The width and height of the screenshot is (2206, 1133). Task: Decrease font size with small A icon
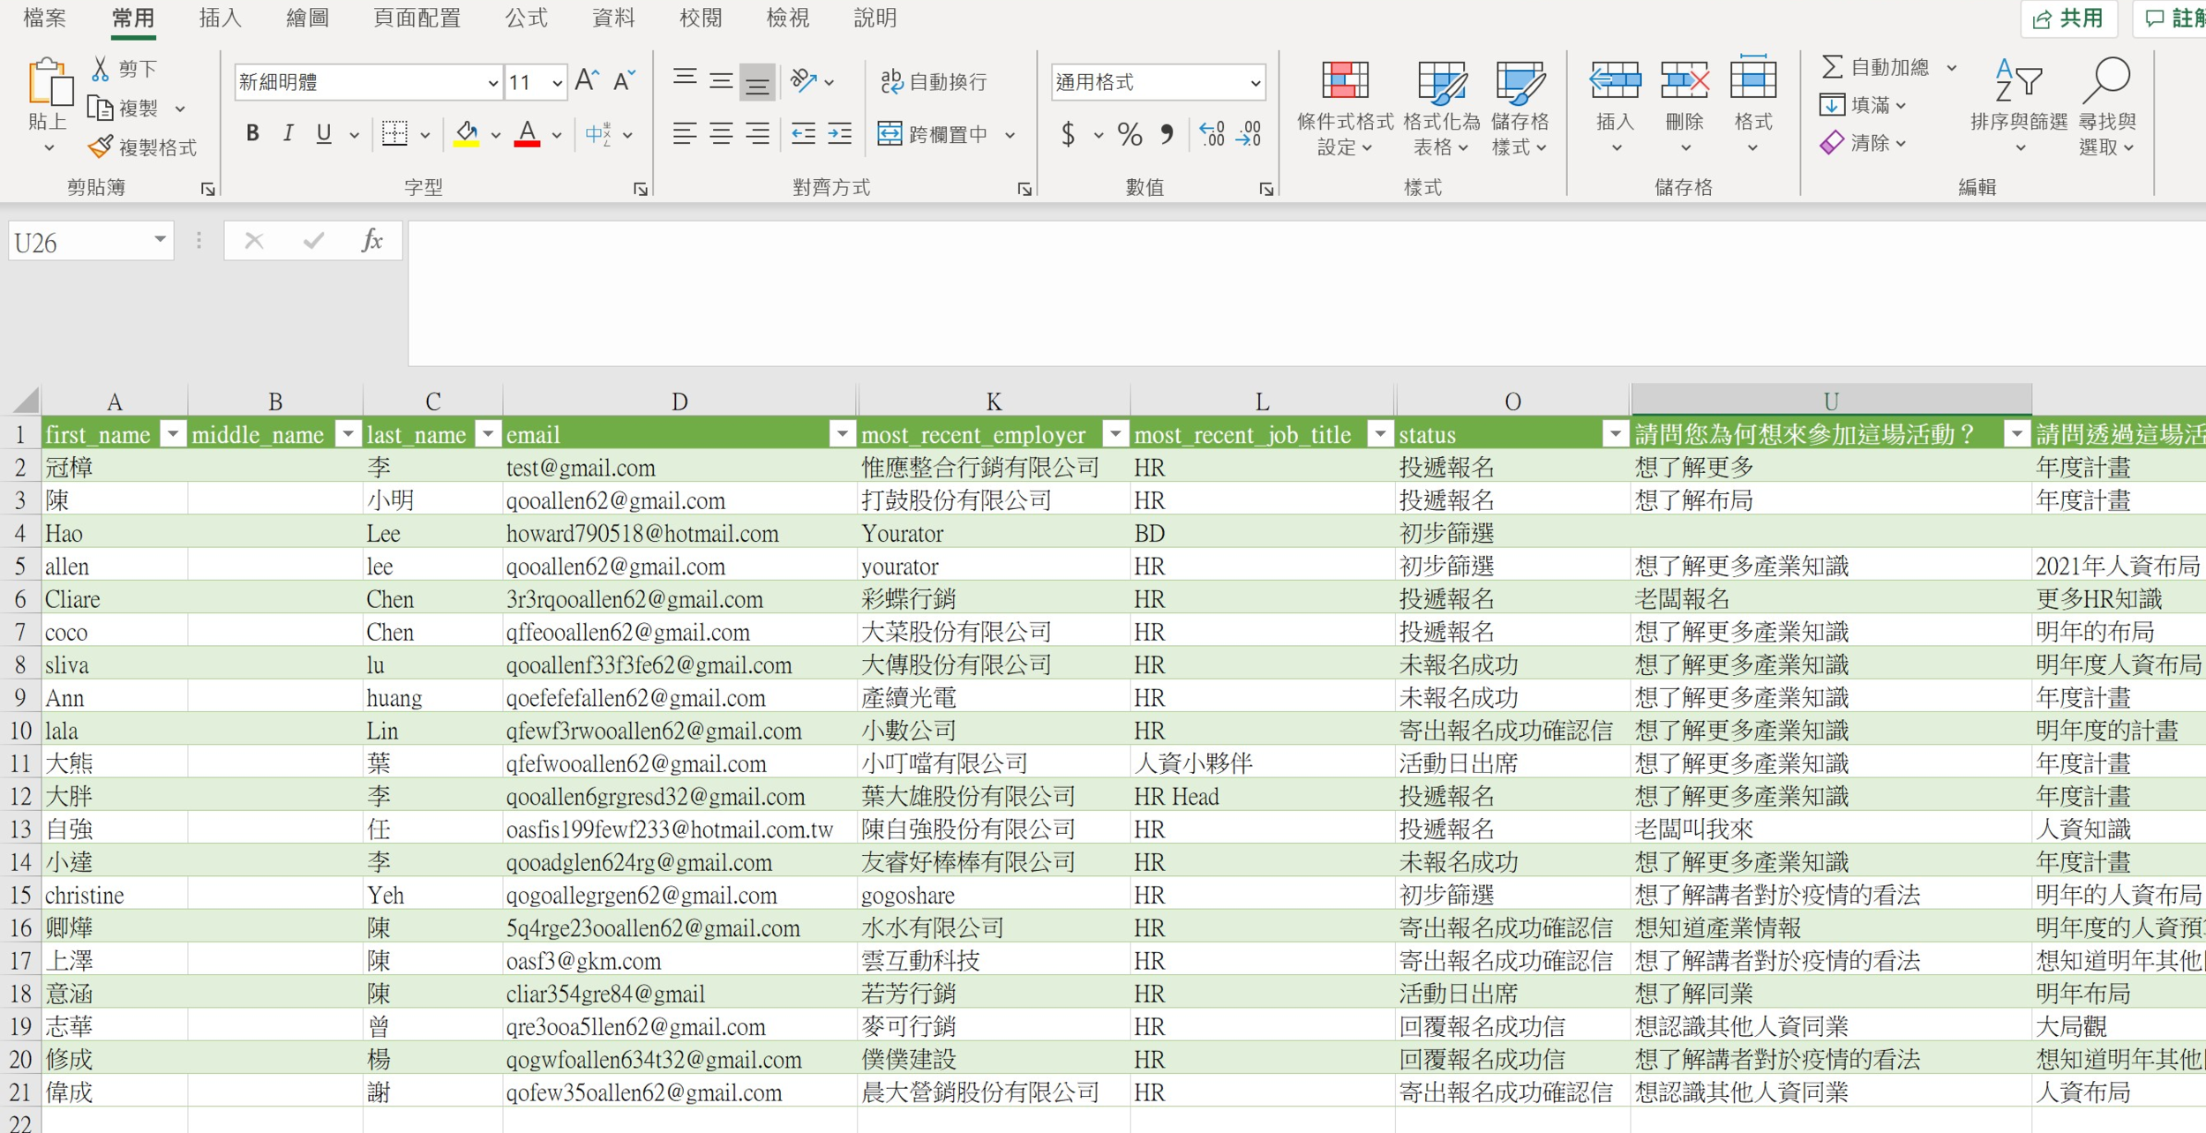624,81
